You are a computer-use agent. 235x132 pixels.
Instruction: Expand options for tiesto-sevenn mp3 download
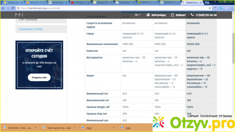coord(74,128)
